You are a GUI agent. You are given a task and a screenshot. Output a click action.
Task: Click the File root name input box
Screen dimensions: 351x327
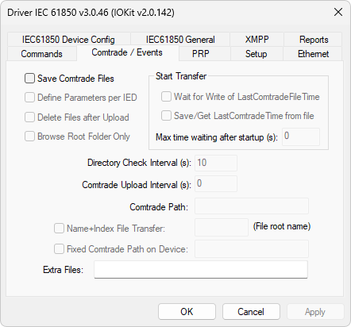[222, 227]
